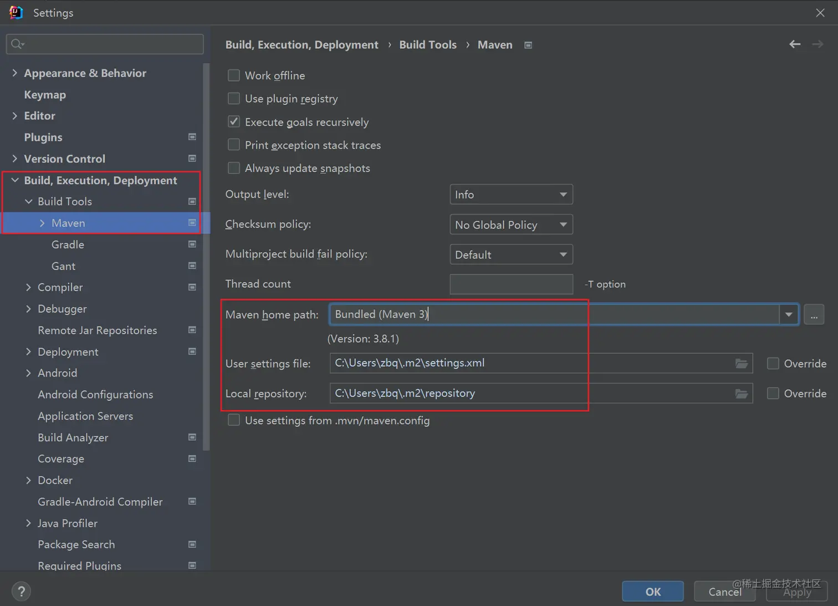Click the Cancel button

click(724, 592)
